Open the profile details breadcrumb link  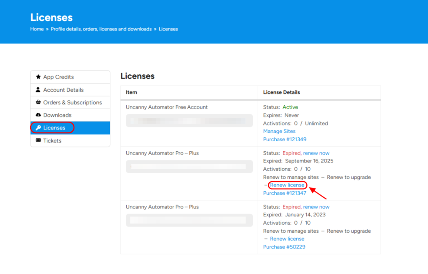100,29
